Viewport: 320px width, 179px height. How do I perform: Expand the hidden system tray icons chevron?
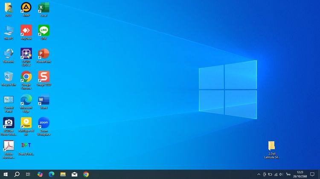tap(259, 174)
